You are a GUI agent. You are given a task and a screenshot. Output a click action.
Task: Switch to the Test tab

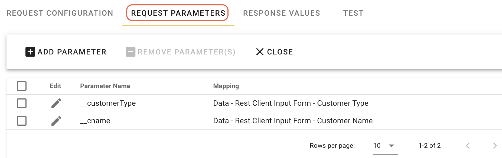(353, 13)
